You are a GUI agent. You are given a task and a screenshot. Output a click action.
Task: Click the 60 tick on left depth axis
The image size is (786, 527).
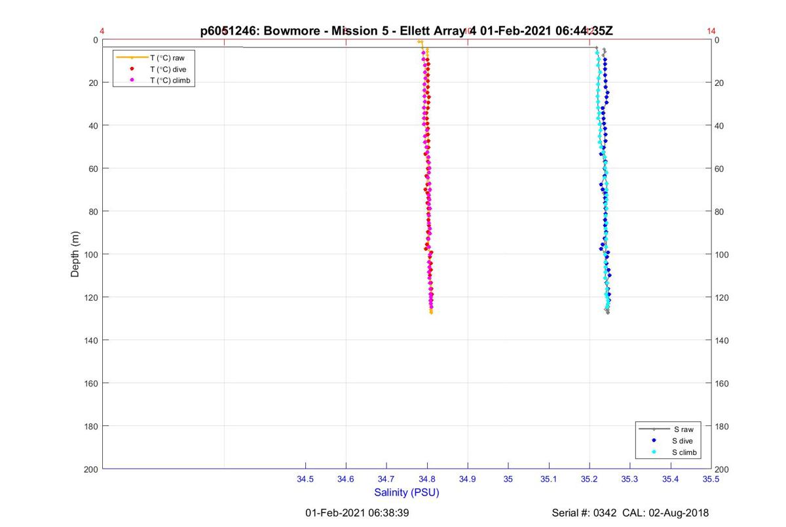[93, 168]
